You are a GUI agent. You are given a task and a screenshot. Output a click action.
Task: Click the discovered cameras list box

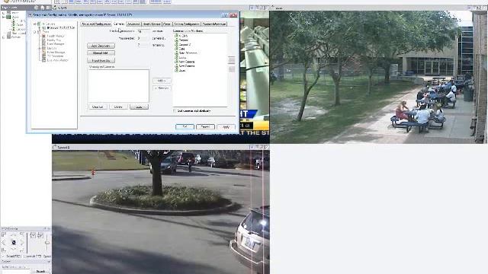[119, 86]
